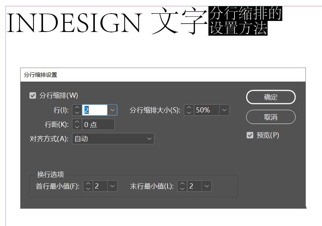
Task: Click the INDESIGN heading text in document
Action: [x=75, y=22]
